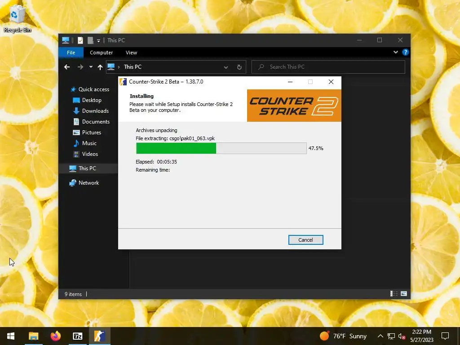Open recent locations dropdown arrow
This screenshot has width=460, height=345.
point(91,67)
